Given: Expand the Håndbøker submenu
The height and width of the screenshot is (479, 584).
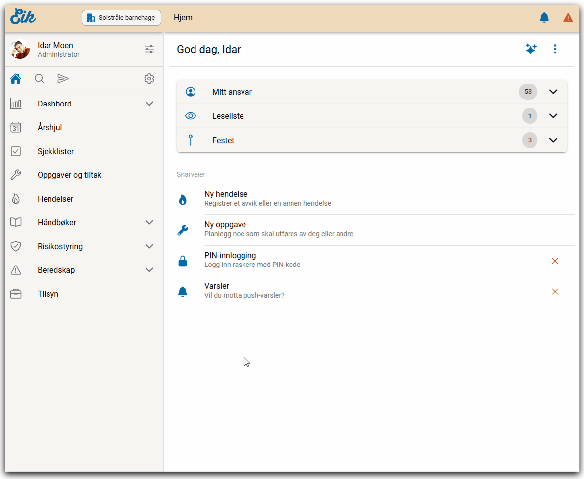Looking at the screenshot, I should (149, 222).
